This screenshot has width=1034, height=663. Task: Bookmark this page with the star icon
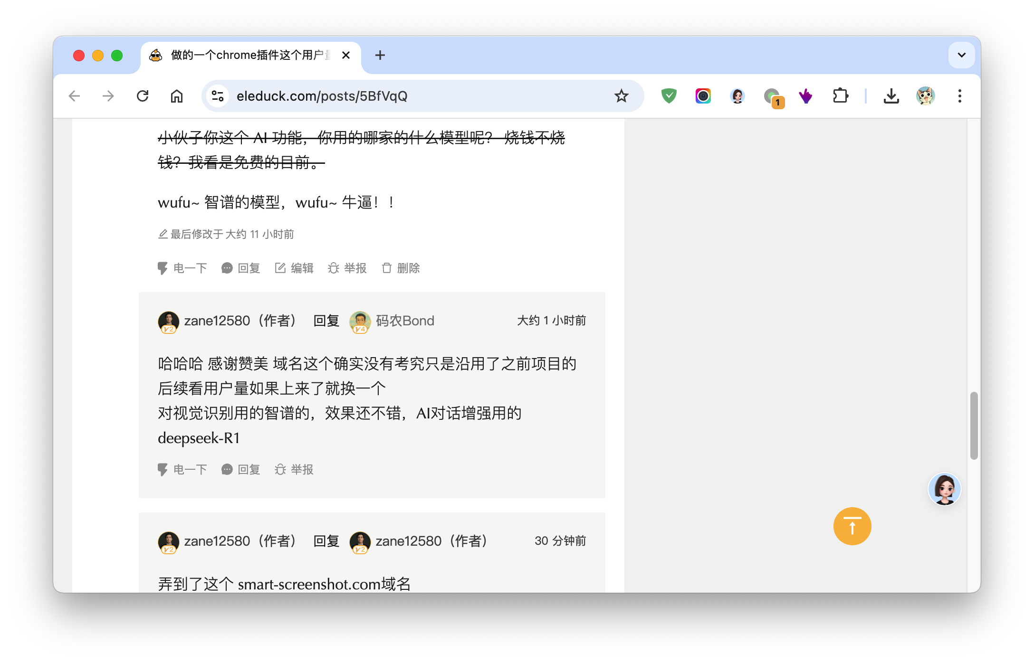(621, 96)
